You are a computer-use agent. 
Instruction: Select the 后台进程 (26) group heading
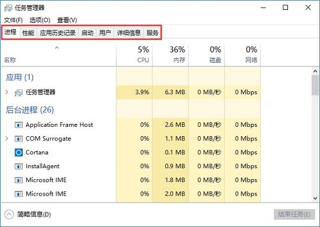[x=30, y=110]
